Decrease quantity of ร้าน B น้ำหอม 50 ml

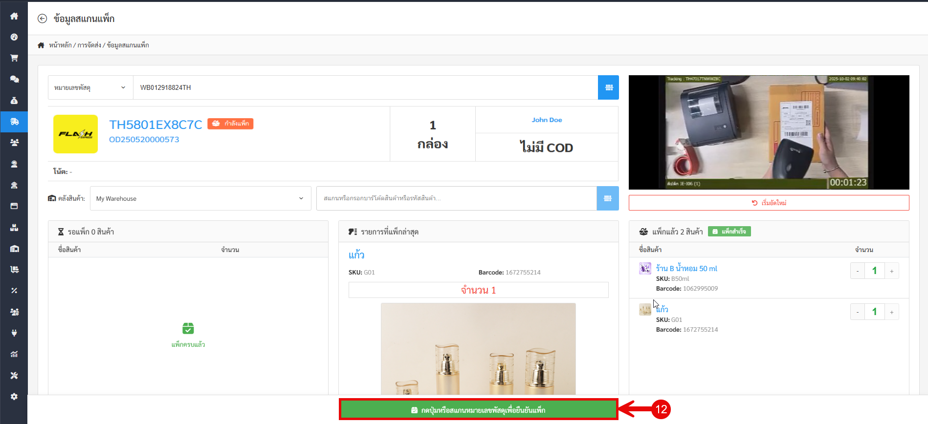click(x=858, y=271)
